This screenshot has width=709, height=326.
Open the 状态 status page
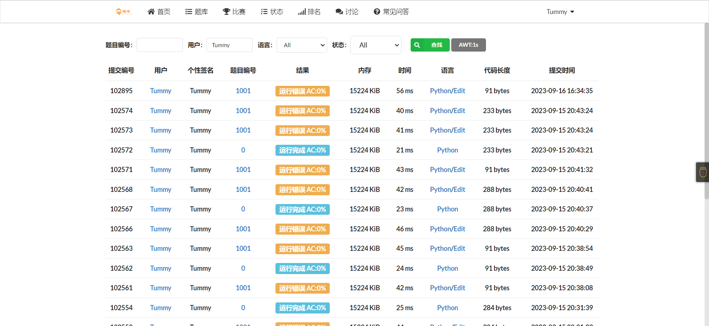(272, 12)
